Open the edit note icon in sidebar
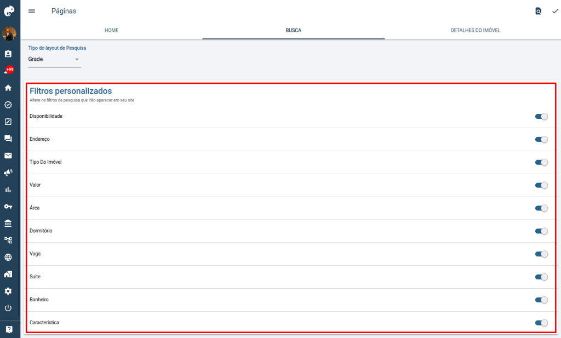The width and height of the screenshot is (561, 338). pyautogui.click(x=8, y=122)
